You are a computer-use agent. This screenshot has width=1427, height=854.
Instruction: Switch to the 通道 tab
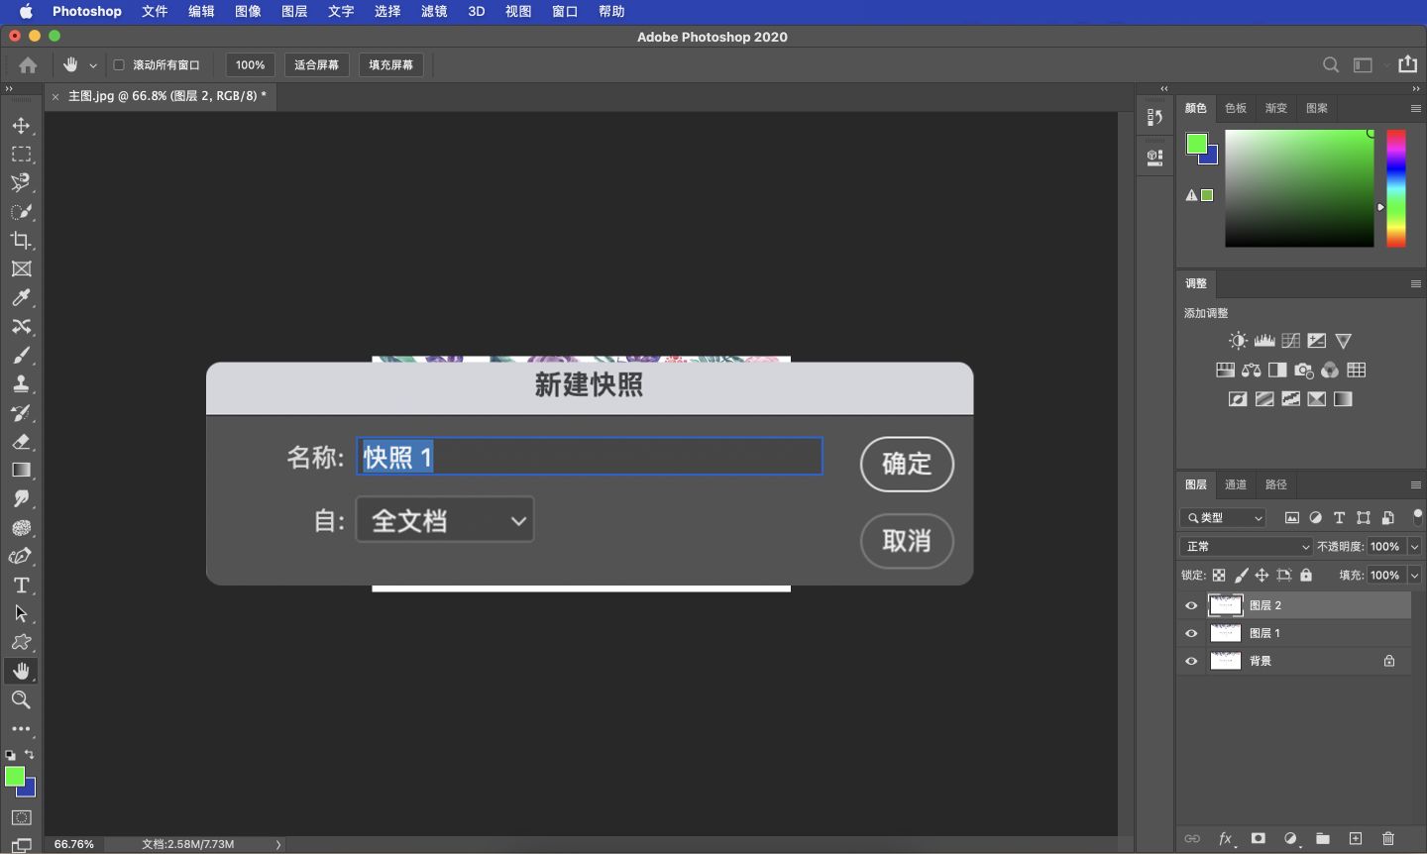coord(1234,484)
